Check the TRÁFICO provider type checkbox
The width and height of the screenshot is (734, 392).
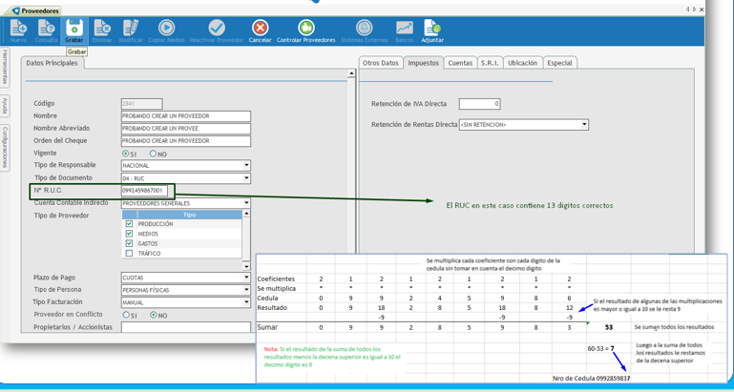[130, 254]
